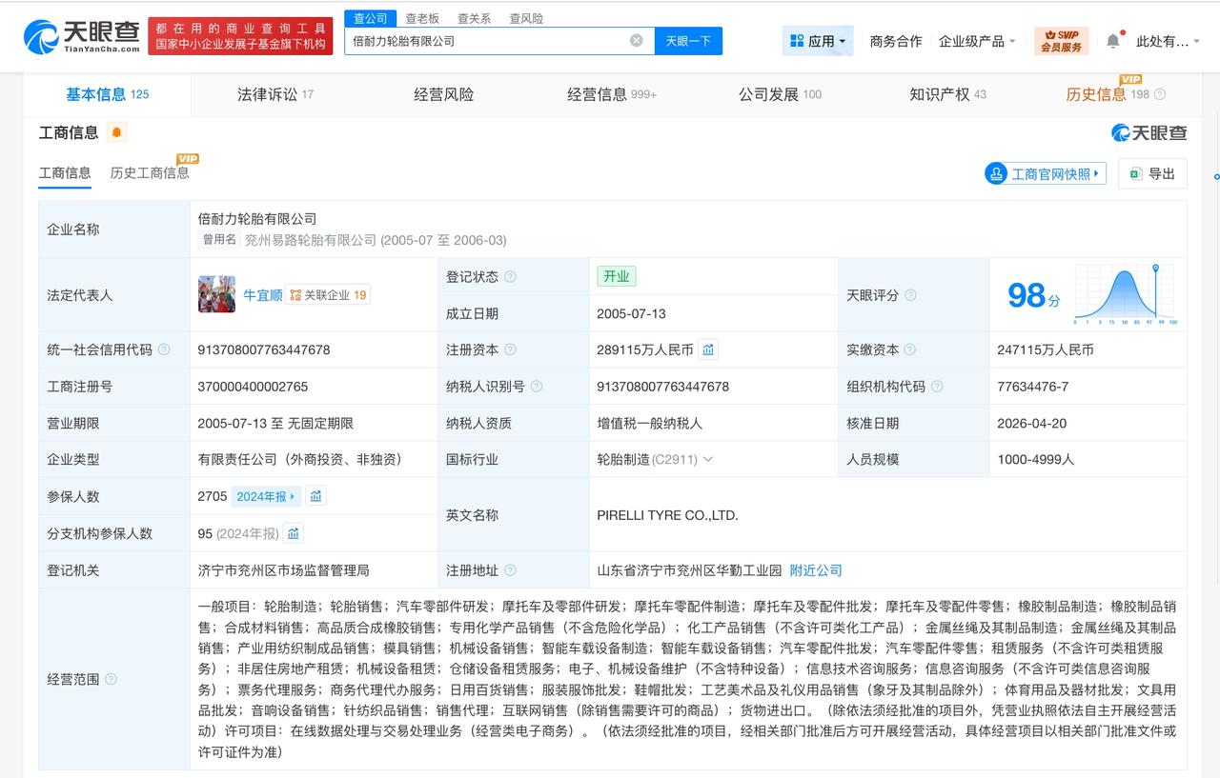The height and width of the screenshot is (778, 1220).
Task: Click the stamp icon on 工商官网快照
Action: point(995,173)
